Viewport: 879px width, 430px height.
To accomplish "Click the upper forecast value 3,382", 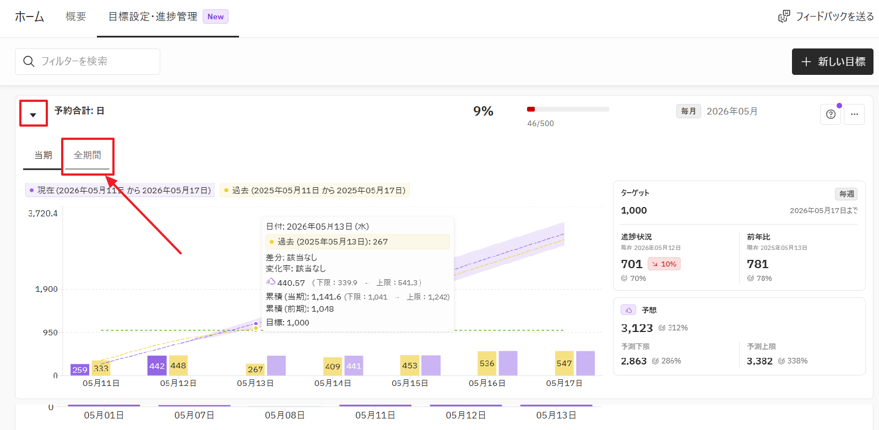I will click(759, 361).
